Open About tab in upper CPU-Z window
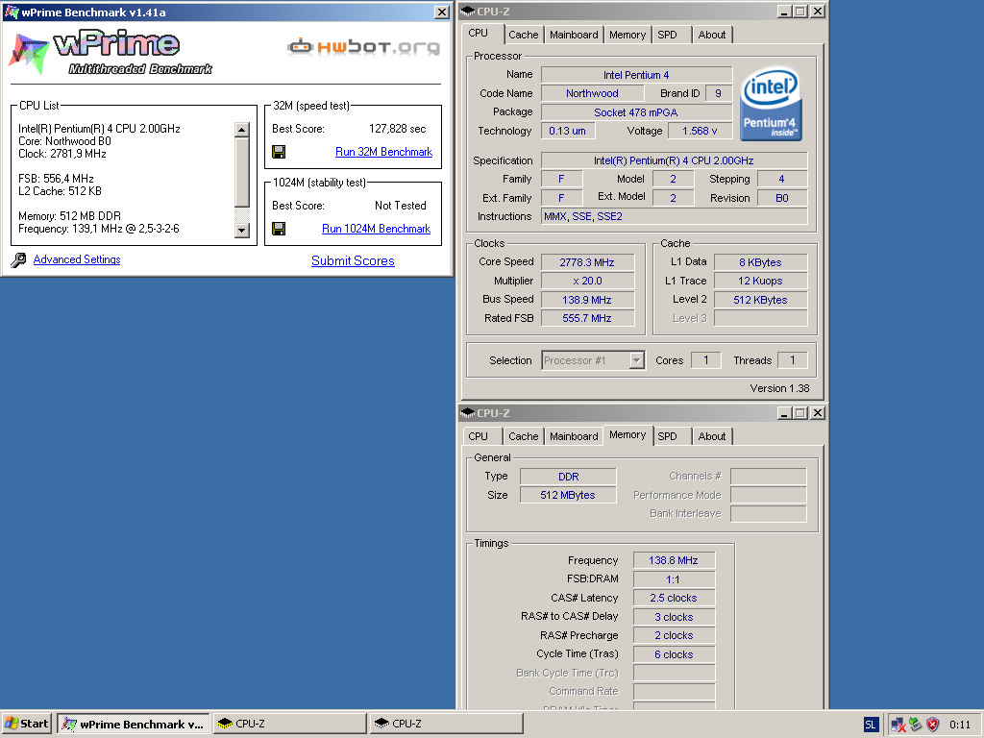This screenshot has width=984, height=738. point(712,36)
